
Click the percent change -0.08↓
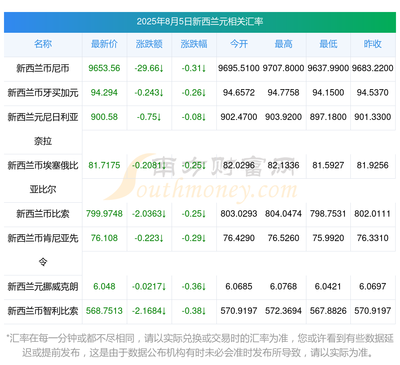(x=194, y=117)
